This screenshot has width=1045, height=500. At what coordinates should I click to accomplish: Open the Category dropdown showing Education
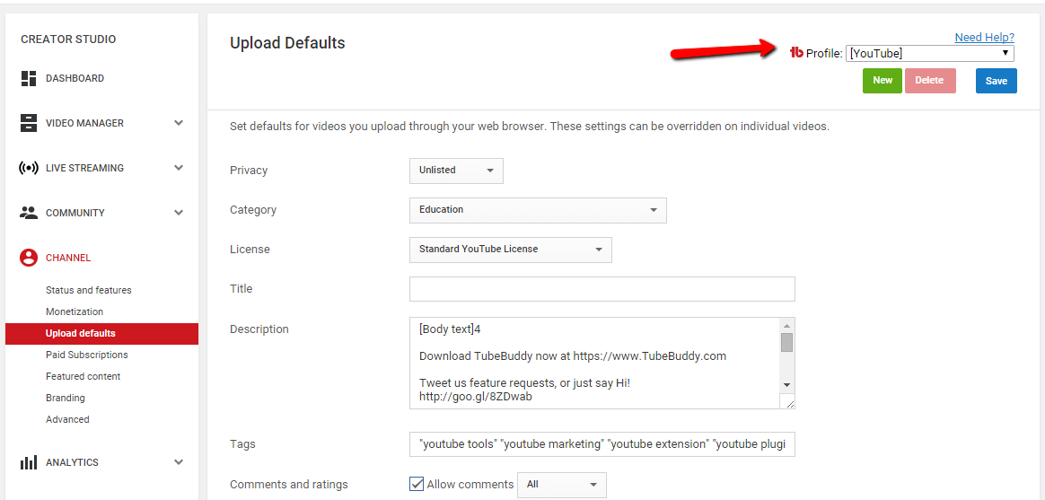click(538, 210)
